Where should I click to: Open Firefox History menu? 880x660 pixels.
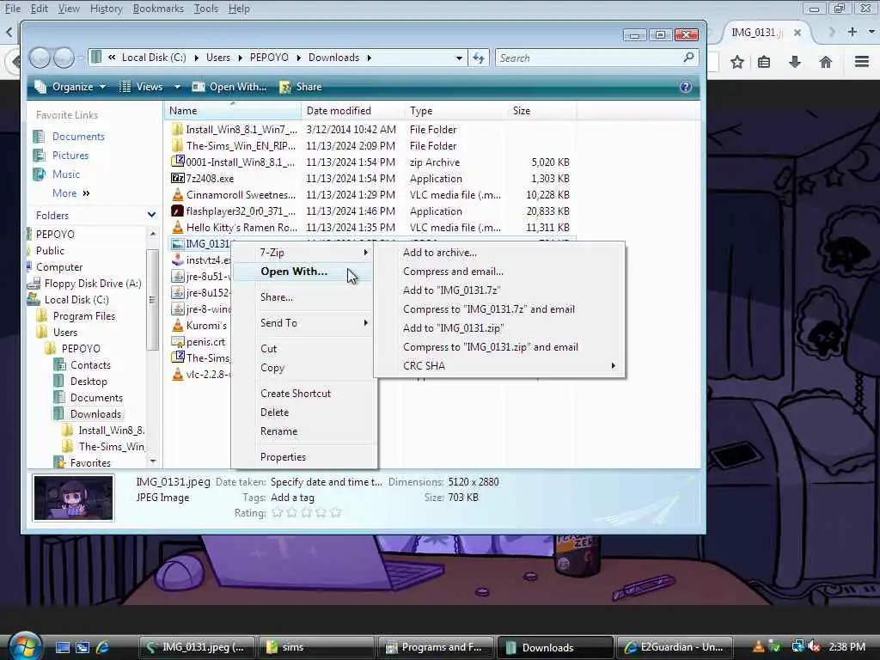pos(106,9)
